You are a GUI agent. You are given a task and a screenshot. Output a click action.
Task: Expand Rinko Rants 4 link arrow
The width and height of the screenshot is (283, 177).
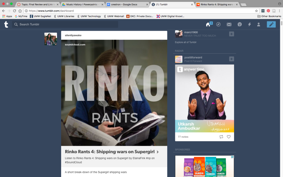[x=158, y=152]
